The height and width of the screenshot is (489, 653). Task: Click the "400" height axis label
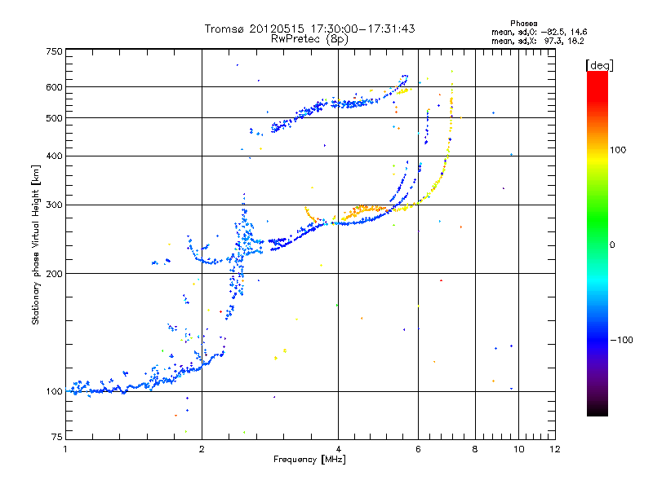[x=54, y=156]
